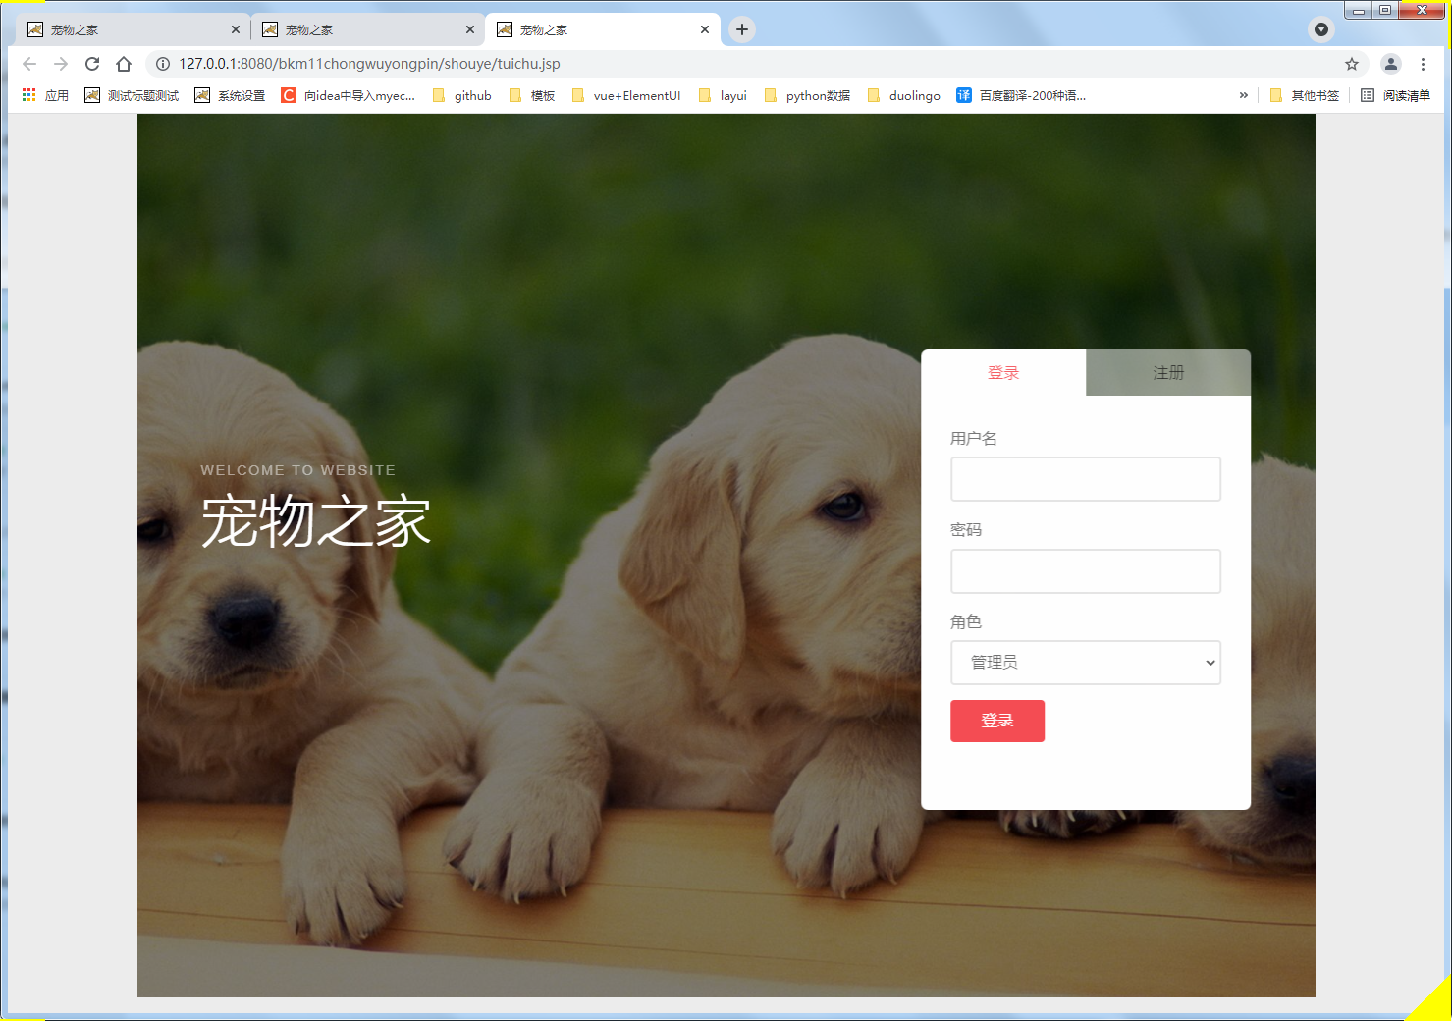Open a new tab with the + button
The image size is (1452, 1021).
pyautogui.click(x=741, y=29)
